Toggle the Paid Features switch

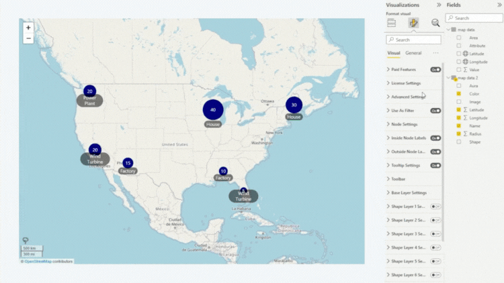(x=435, y=69)
